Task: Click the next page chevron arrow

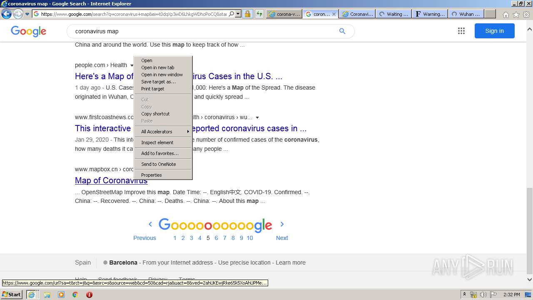Action: click(282, 224)
